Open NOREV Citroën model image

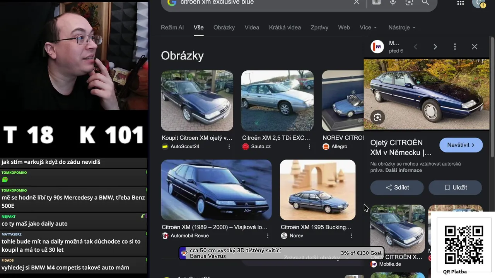[343, 101]
